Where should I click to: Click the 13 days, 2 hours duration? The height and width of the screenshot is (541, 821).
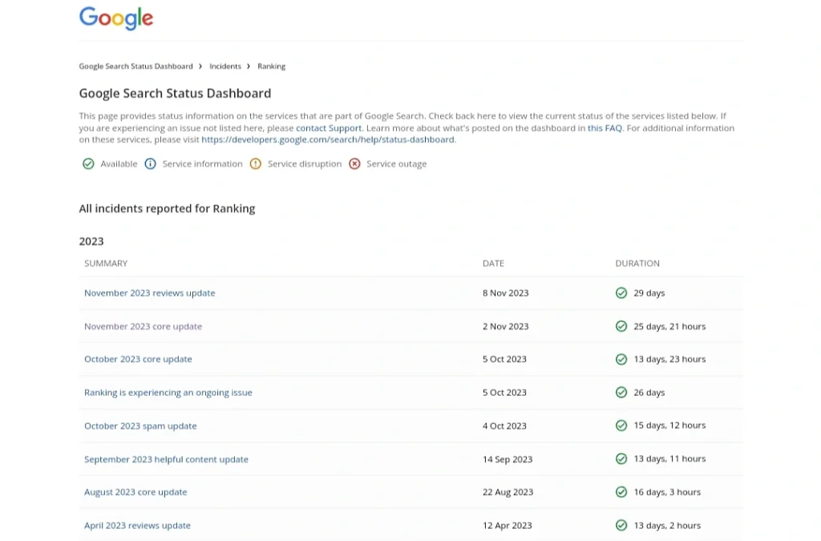tap(667, 525)
